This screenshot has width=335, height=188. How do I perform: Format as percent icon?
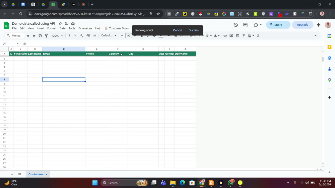coord(75,35)
